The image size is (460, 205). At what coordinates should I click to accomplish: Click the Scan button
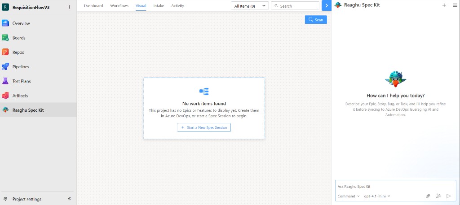coord(316,20)
